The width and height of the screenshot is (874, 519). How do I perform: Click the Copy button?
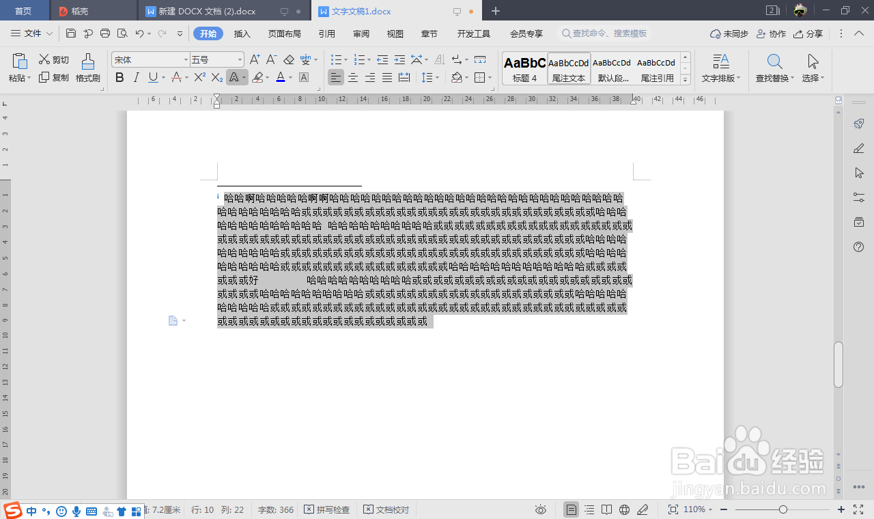point(53,77)
